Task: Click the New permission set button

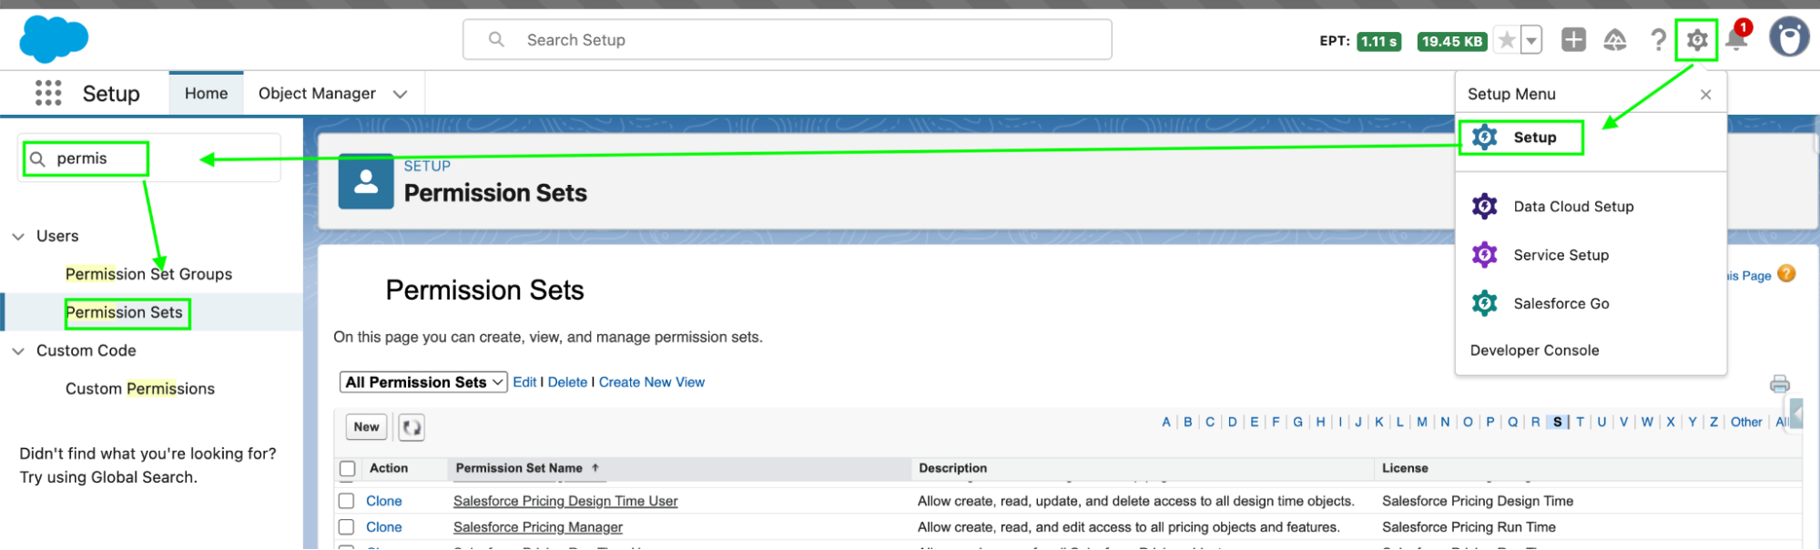Action: 366,427
